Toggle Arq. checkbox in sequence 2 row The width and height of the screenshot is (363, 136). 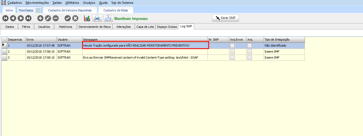point(249,52)
